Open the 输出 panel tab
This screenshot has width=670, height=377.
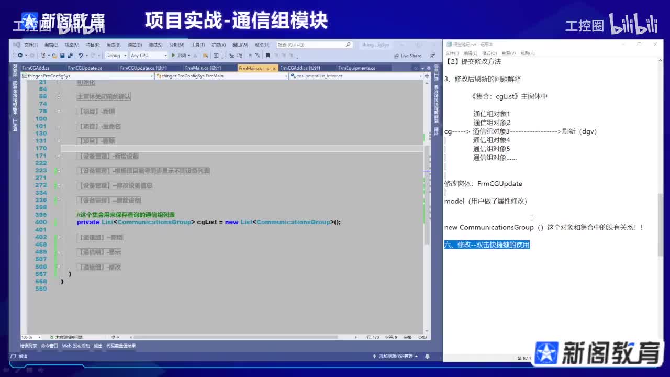coord(98,346)
